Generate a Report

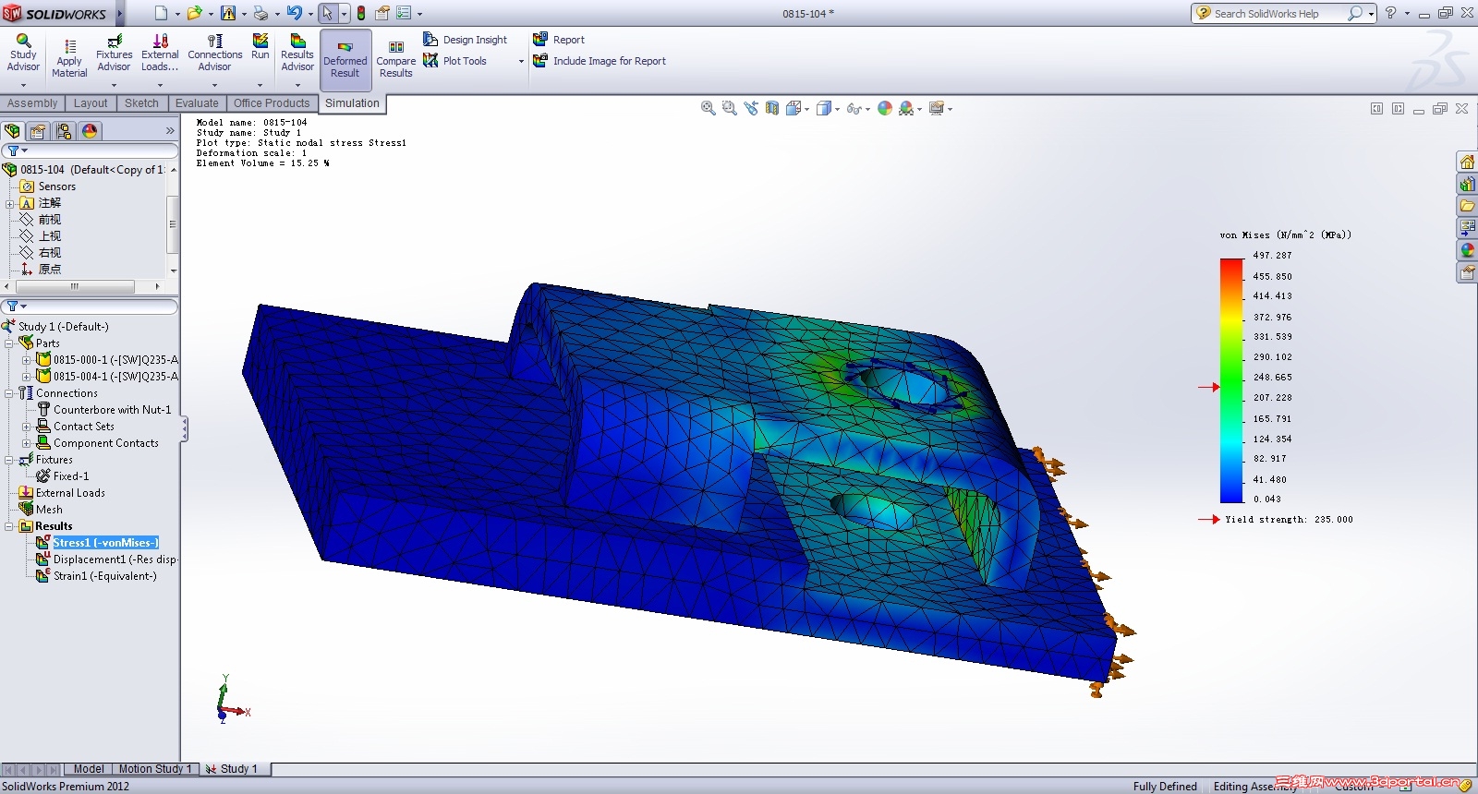(559, 40)
